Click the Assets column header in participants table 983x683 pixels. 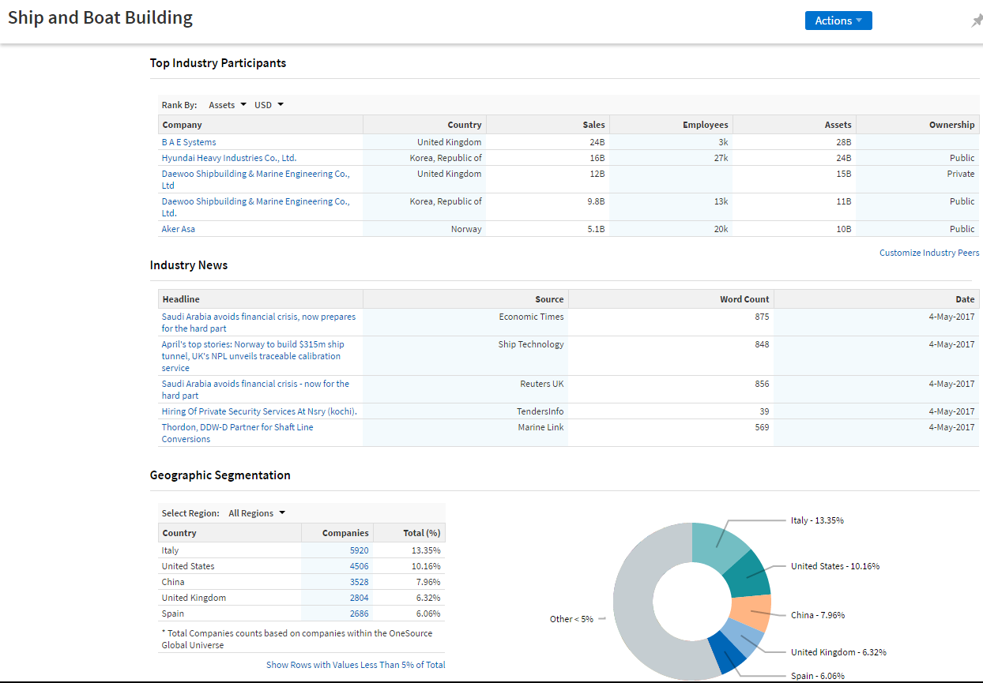point(794,125)
